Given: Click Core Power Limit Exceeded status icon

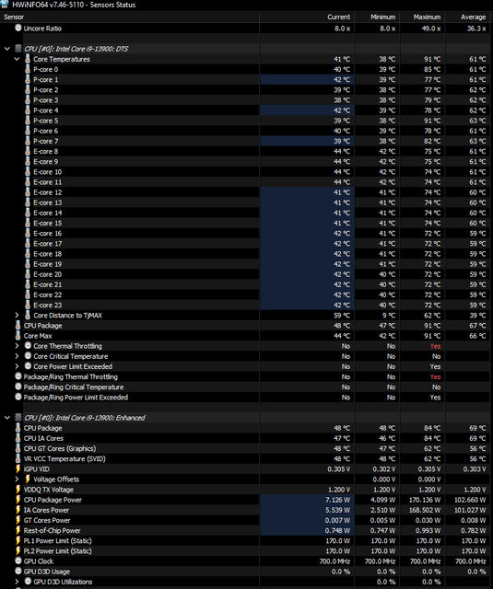Looking at the screenshot, I should 28,366.
